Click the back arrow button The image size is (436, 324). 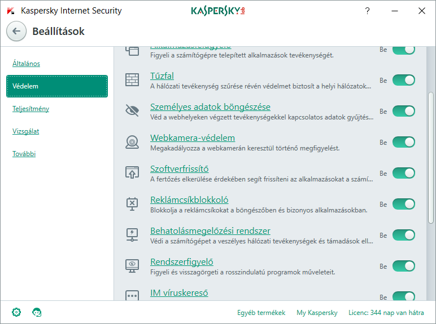tap(16, 32)
